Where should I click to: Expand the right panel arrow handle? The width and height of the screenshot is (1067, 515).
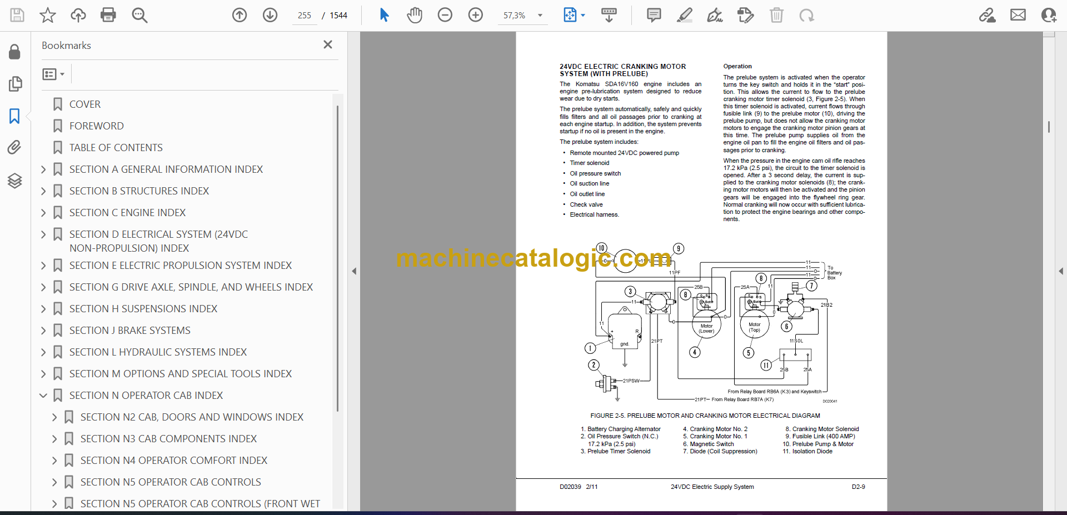point(1061,271)
